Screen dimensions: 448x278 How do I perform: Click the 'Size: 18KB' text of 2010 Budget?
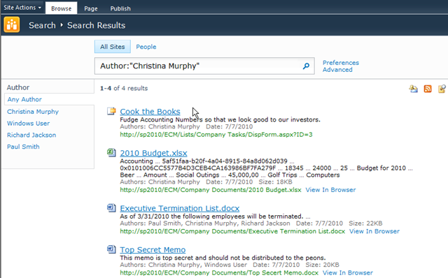pos(275,182)
